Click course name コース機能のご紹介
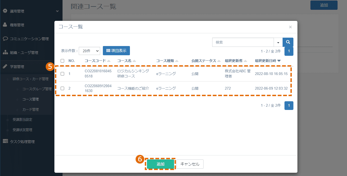347x176 pixels. (133, 88)
